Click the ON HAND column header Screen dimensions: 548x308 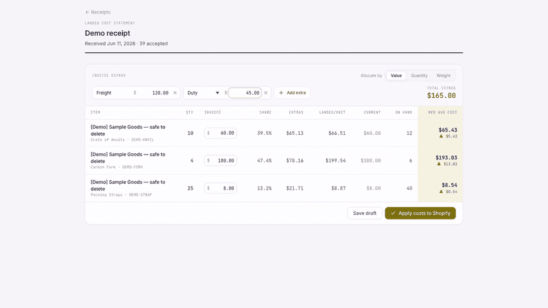(404, 112)
